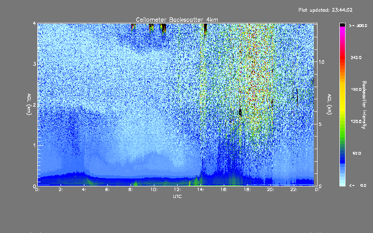The height and width of the screenshot is (233, 373).
Task: Click the "AGL (km)" left axis label
Action: [x=29, y=104]
